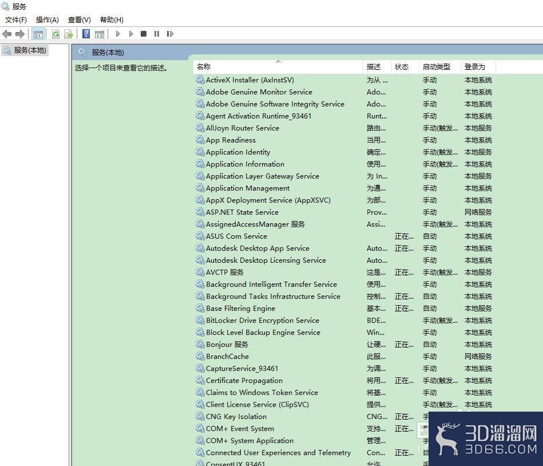Select the AVCTP 服务 row
Screen dimensions: 543x466
224,273
